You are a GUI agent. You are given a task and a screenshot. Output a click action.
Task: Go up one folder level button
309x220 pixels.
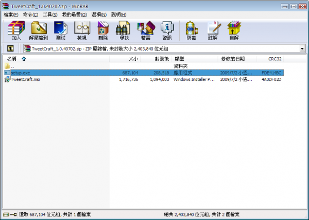click(10, 48)
